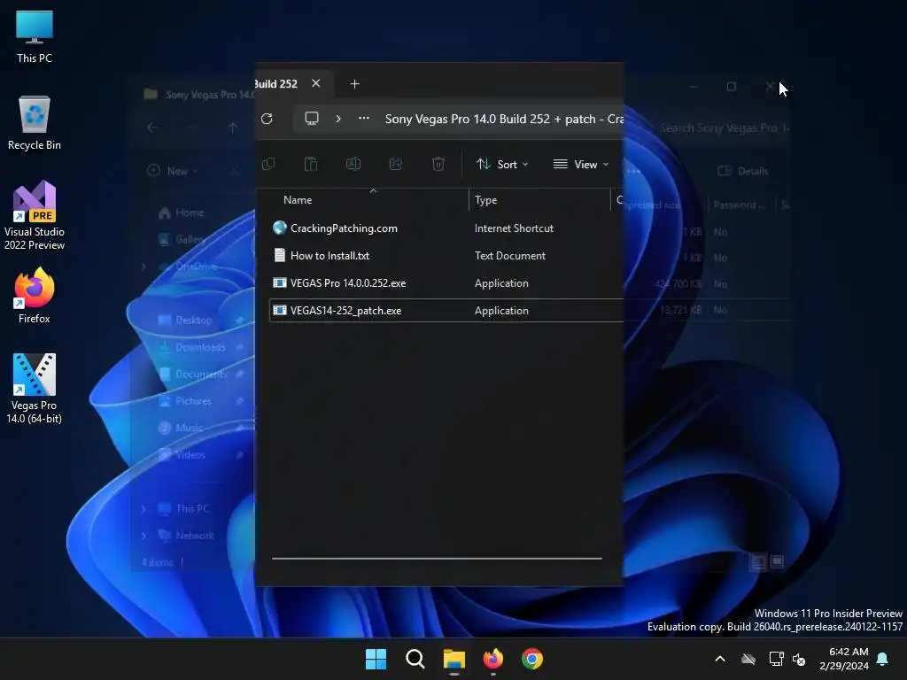Expand the breadcrumb chevron after monitor icon
This screenshot has width=907, height=680.
click(338, 119)
